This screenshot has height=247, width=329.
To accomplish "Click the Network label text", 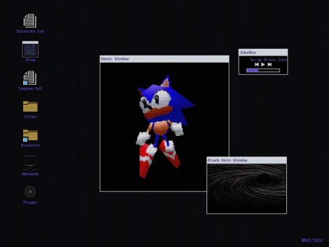I will (x=30, y=174).
